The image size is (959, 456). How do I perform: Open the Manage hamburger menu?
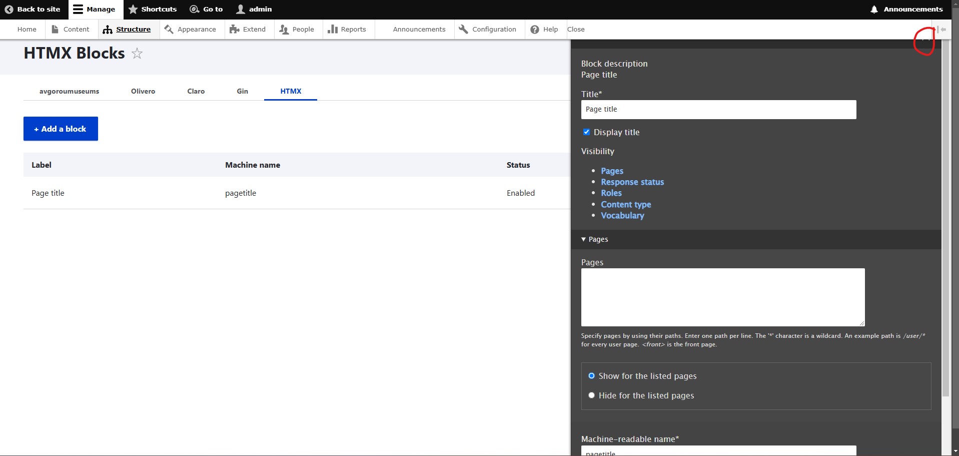(x=78, y=9)
